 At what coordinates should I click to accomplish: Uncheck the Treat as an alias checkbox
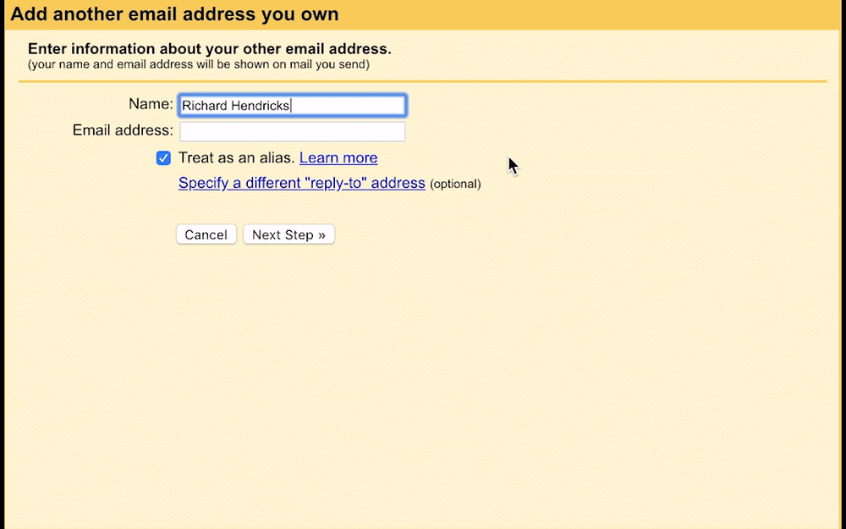coord(163,158)
